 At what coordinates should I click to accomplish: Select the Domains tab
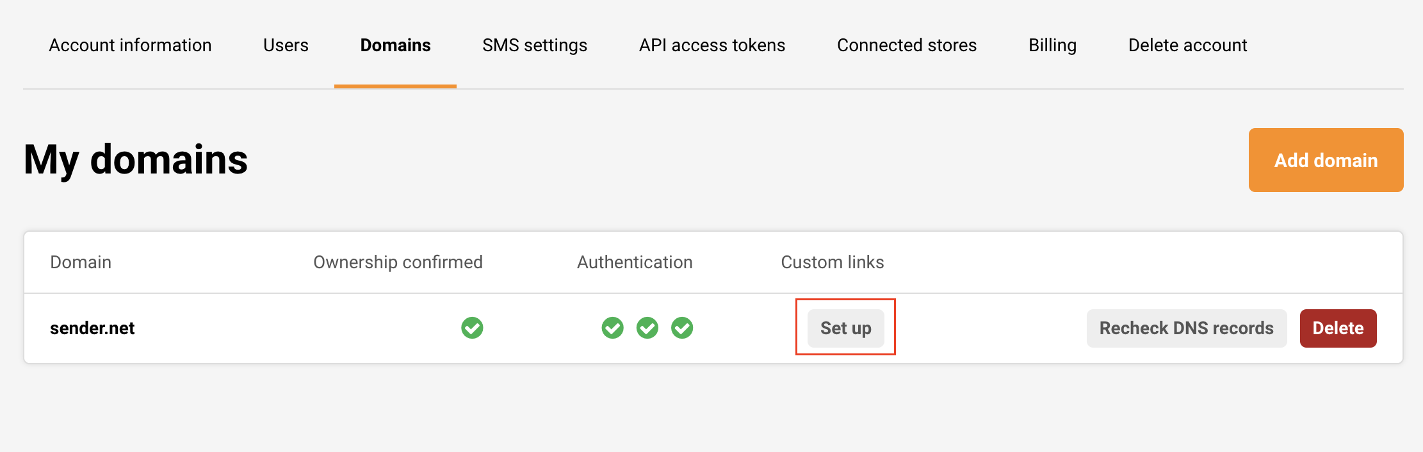pos(395,45)
